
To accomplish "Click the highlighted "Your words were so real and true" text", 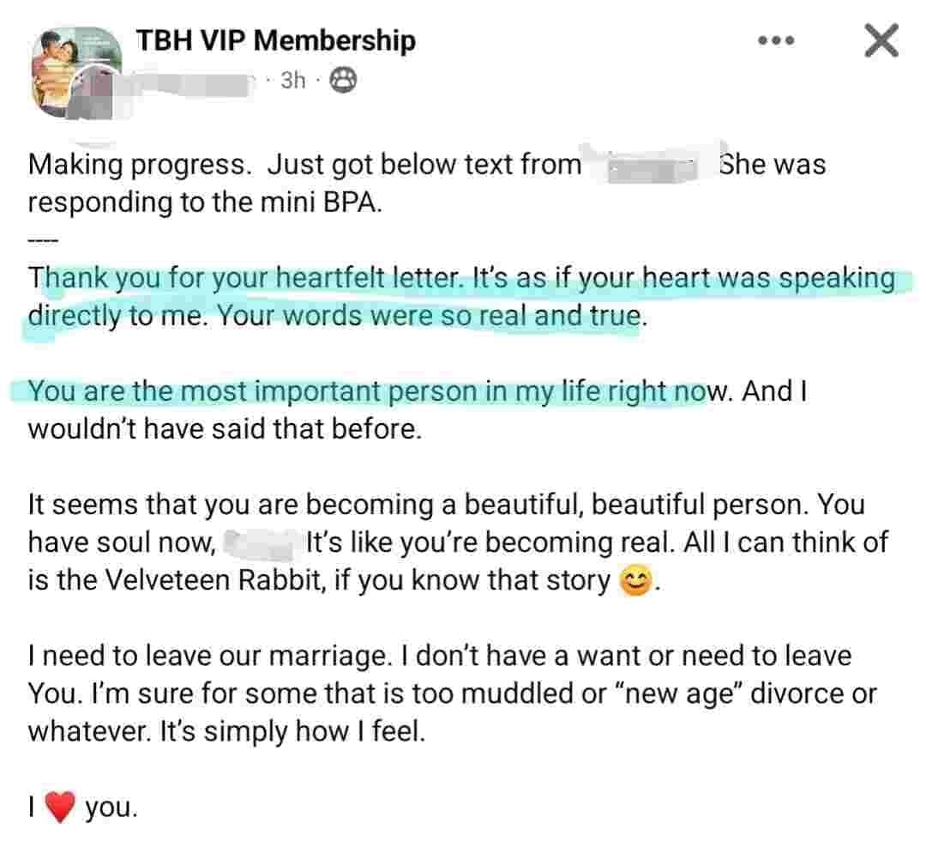I will [427, 317].
